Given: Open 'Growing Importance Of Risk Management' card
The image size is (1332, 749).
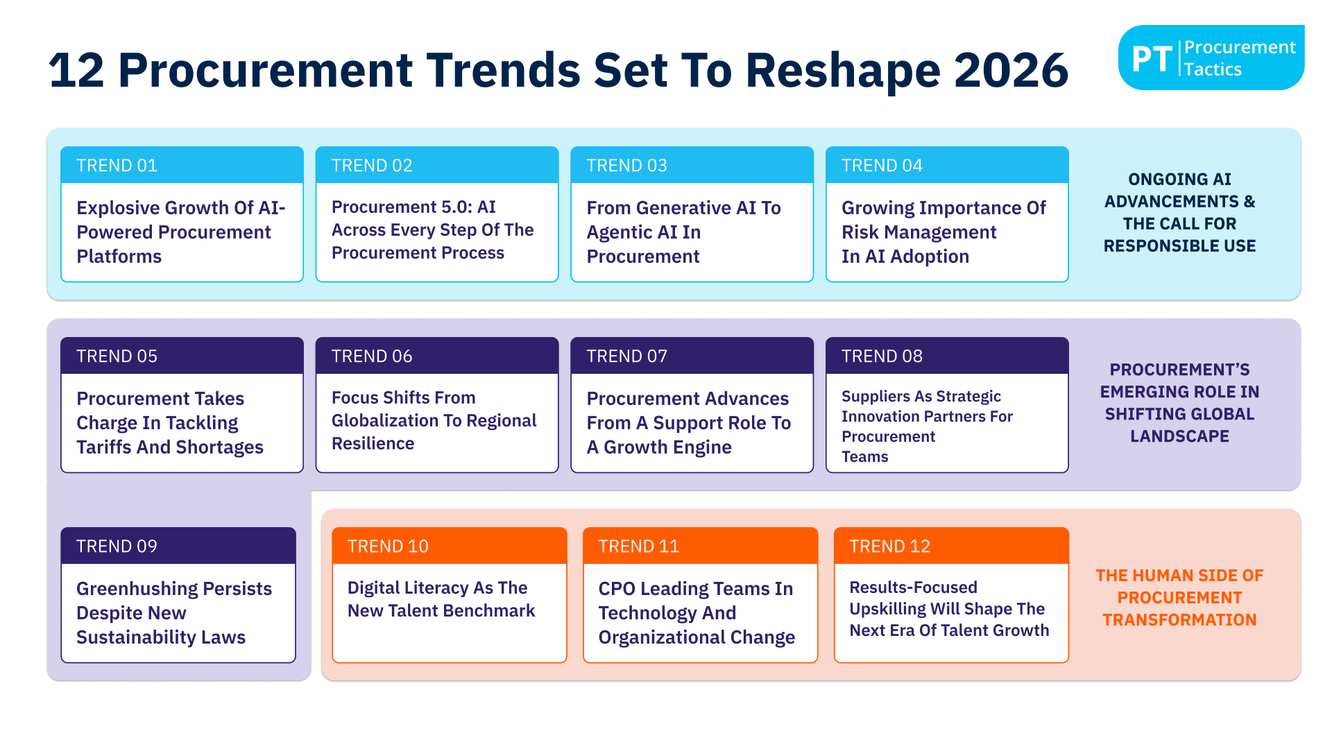Looking at the screenshot, I should [946, 232].
